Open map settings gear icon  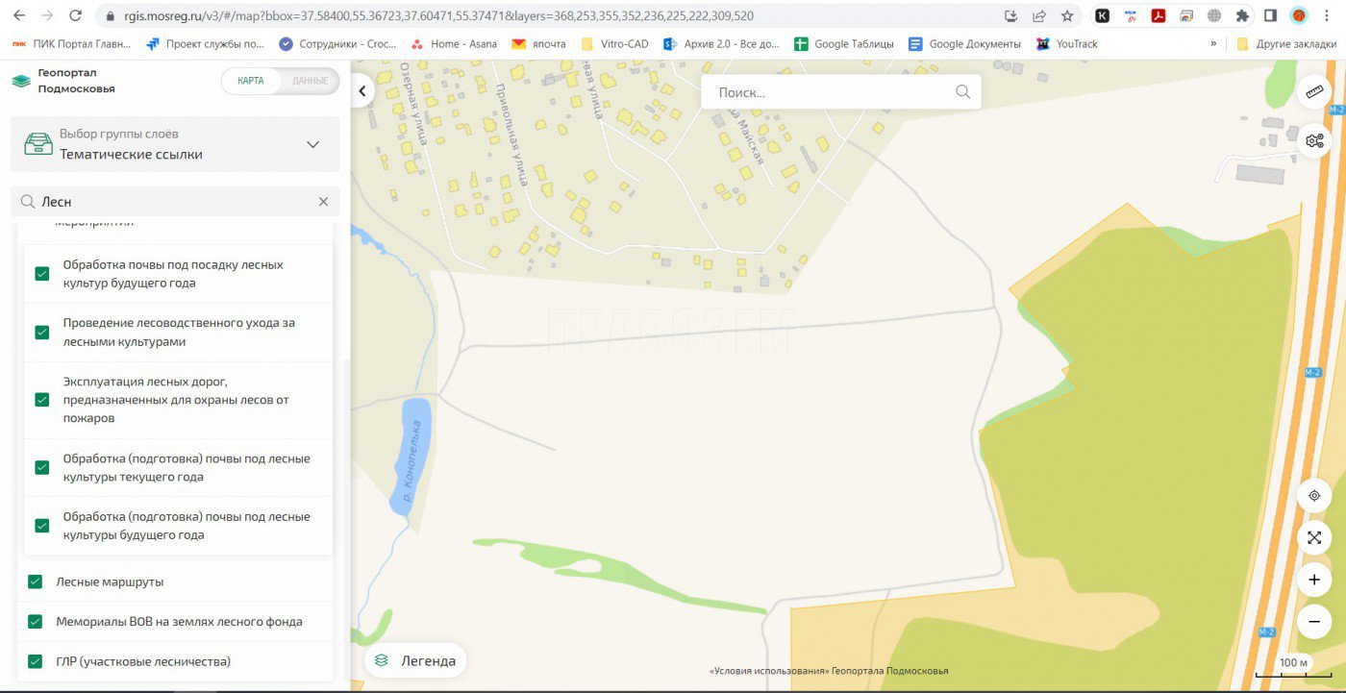[1314, 140]
